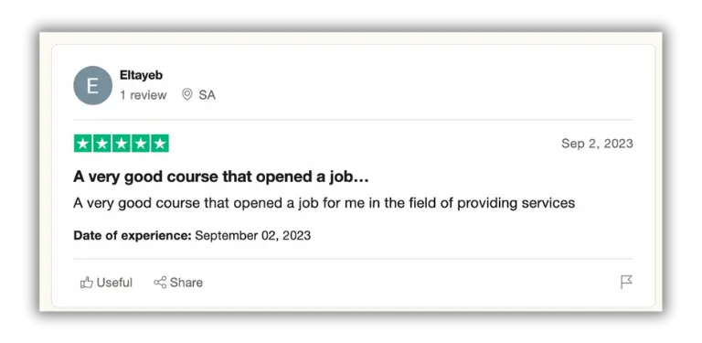Image resolution: width=702 pixels, height=343 pixels.
Task: Click the thumbs-up Useful icon
Action: pos(87,283)
